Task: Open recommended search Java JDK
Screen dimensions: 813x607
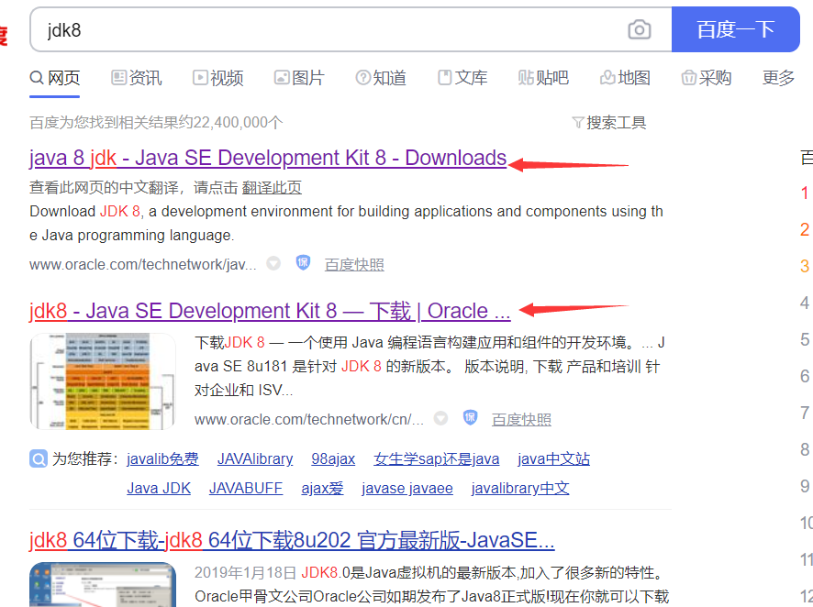Action: (159, 489)
